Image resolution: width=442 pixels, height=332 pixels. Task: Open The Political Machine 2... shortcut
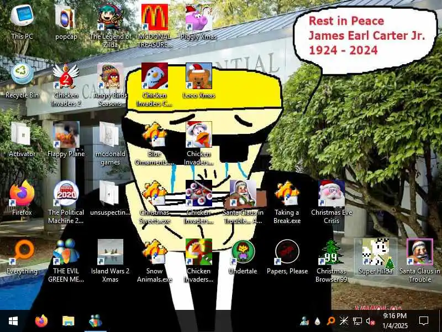(66, 202)
